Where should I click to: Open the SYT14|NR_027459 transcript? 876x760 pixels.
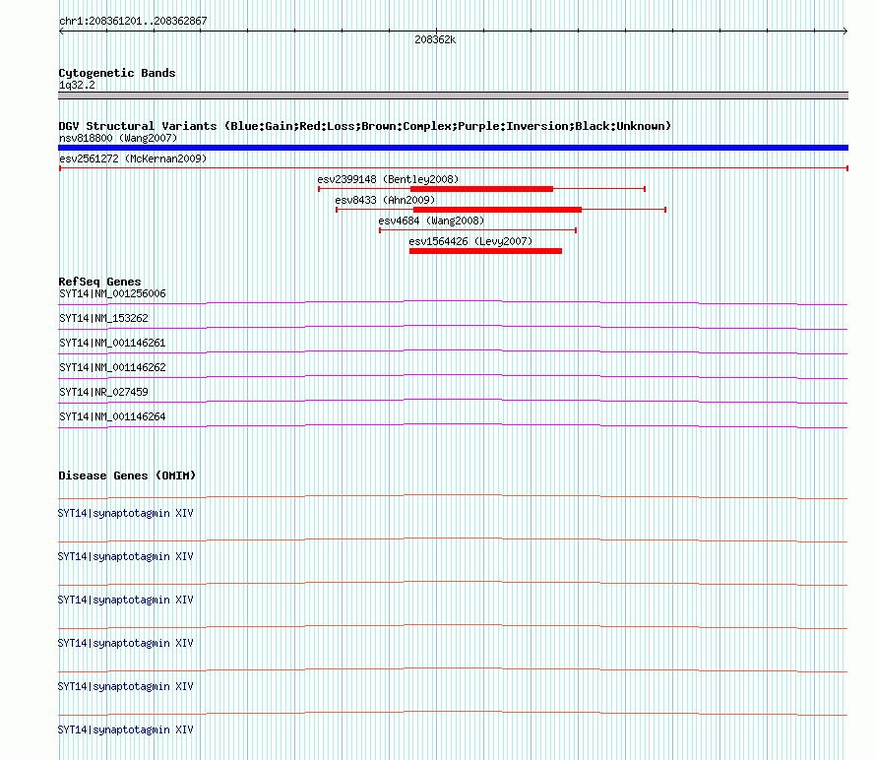103,392
